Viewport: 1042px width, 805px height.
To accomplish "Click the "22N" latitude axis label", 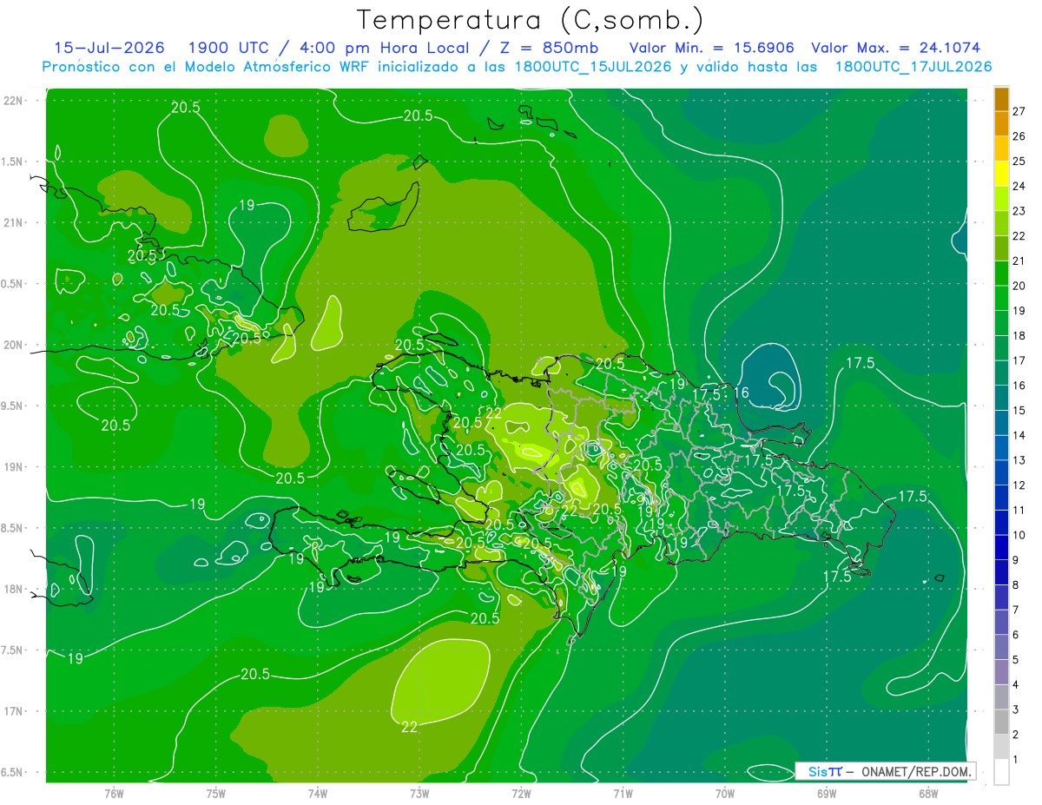I will pyautogui.click(x=13, y=100).
